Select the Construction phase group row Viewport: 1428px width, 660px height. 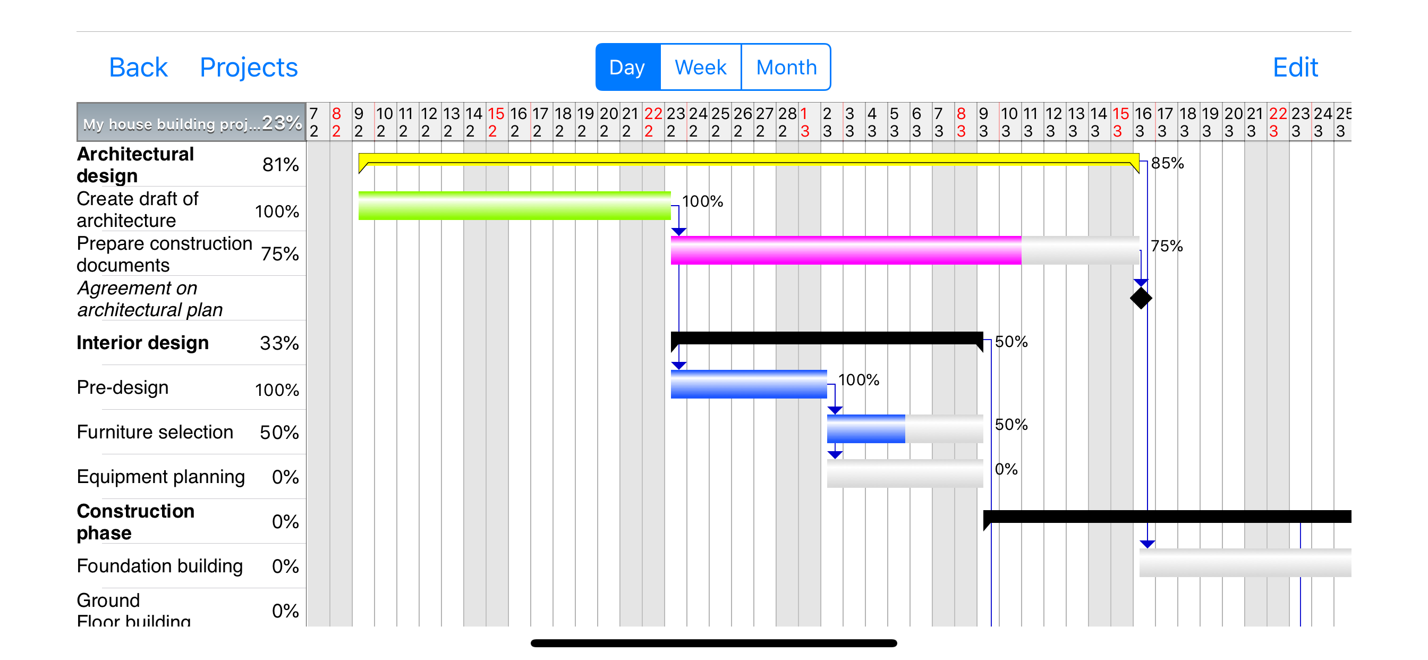point(189,521)
